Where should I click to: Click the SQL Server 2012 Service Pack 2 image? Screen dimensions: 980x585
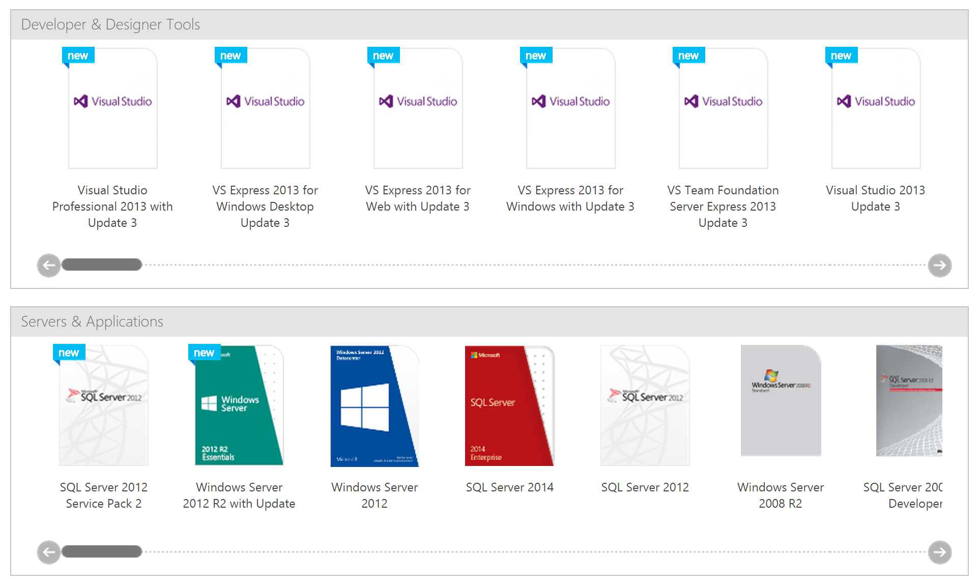click(x=104, y=405)
